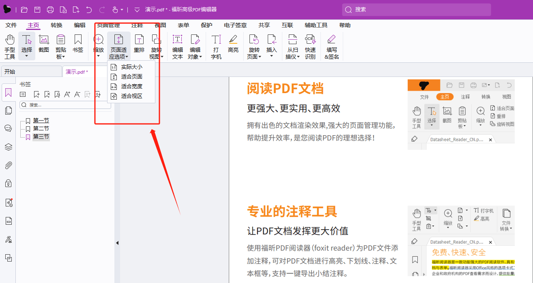
Task: Click the top 搜索 search box
Action: 416,9
